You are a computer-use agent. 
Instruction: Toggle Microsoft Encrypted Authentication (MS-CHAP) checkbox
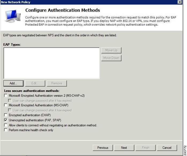point(6,105)
